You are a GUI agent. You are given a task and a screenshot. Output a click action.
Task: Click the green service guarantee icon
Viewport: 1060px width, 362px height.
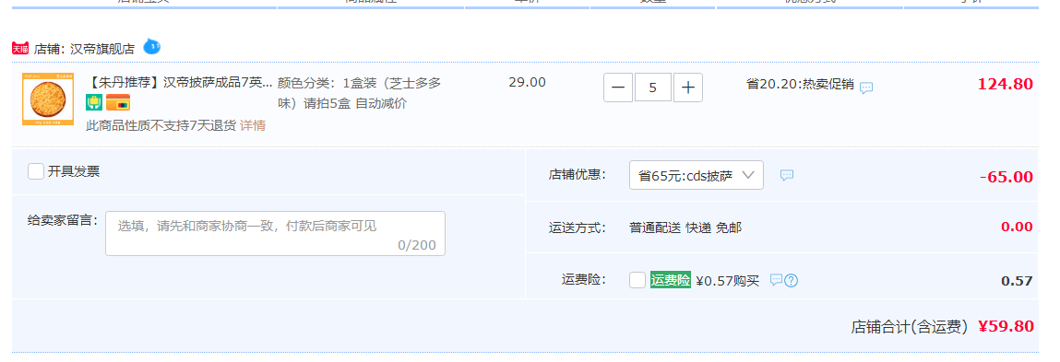coord(94,102)
